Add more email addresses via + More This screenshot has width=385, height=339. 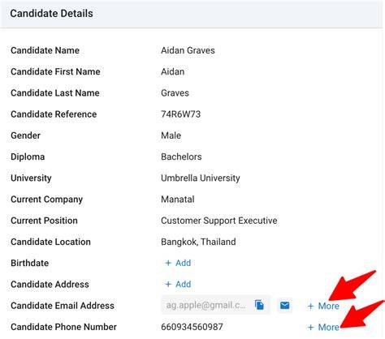click(x=323, y=306)
